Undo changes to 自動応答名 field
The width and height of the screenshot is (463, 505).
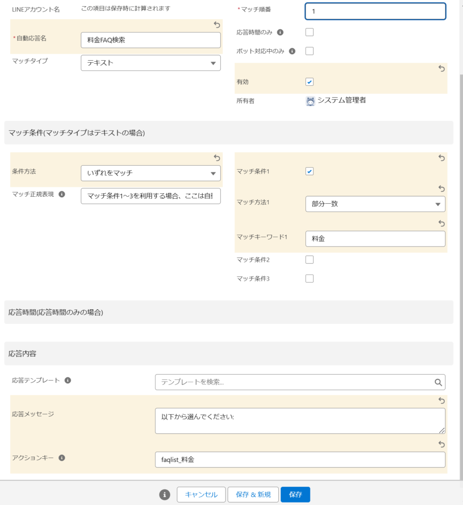[216, 25]
